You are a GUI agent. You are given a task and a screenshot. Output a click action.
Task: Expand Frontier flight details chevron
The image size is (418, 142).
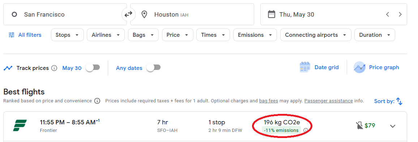[393, 126]
